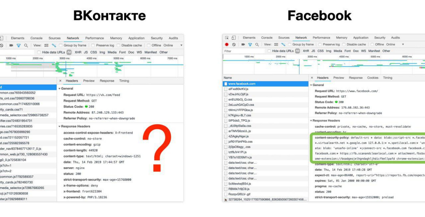Screen dimensions: 425x217
Task: Open the Timing tab in VK request details
Action: 124,81
